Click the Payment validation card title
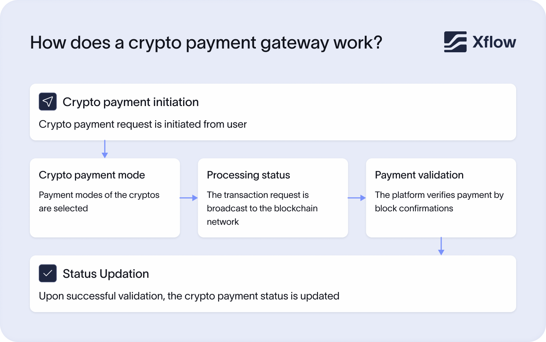This screenshot has height=342, width=546. tap(419, 175)
